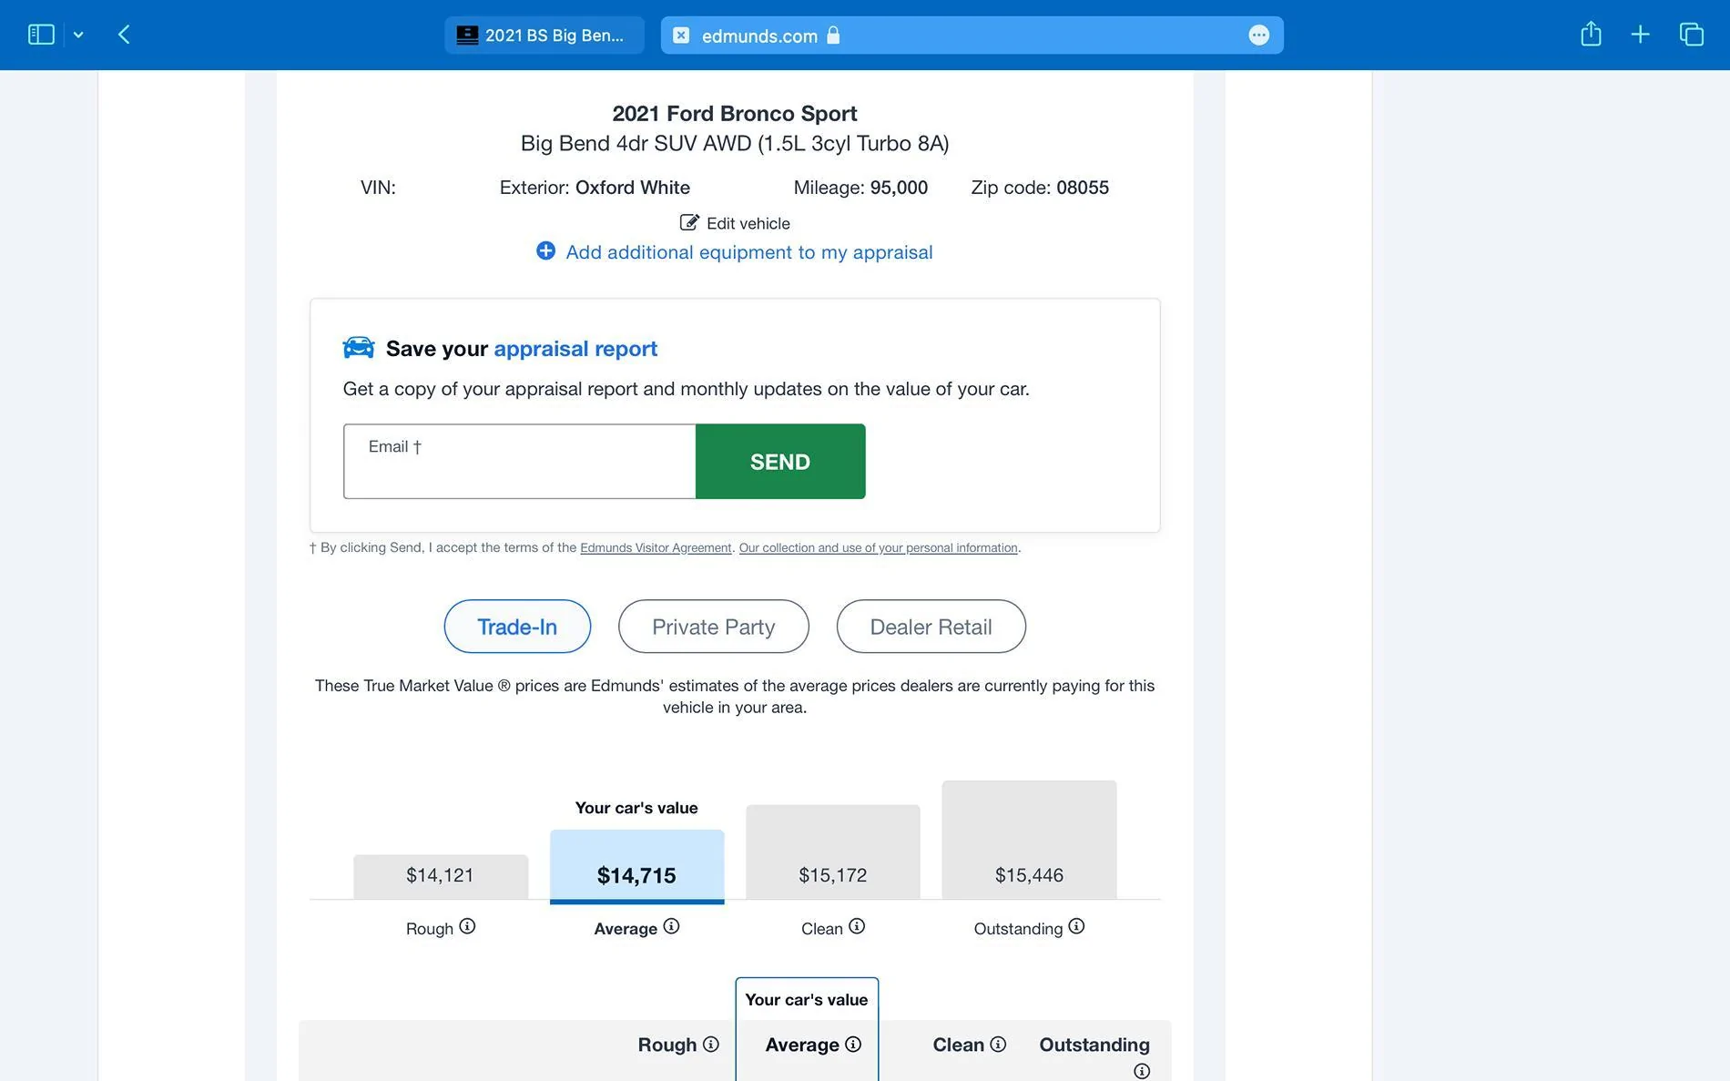Click the $15,446 Outstanding value bar
Viewport: 1730px width, 1081px height.
click(1029, 841)
